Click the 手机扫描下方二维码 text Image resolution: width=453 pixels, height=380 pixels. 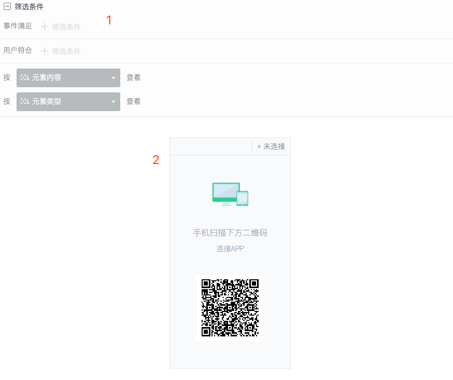[x=230, y=233]
